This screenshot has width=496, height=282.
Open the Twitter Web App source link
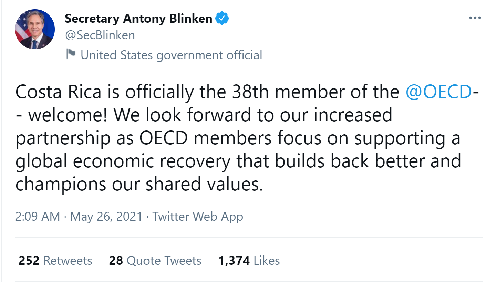coord(198,217)
